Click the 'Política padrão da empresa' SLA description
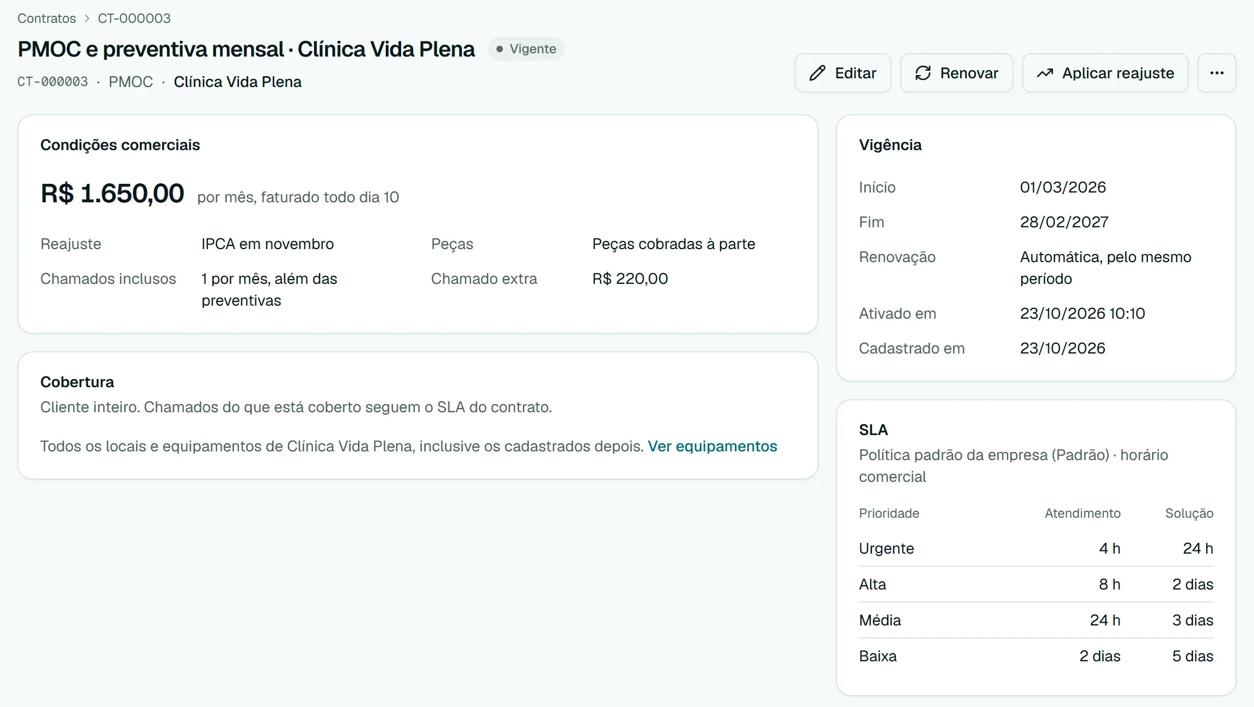 tap(1013, 466)
